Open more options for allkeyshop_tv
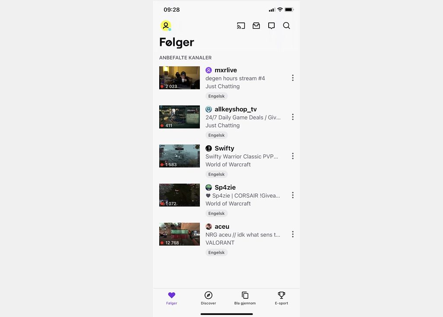This screenshot has width=443, height=317. click(x=293, y=117)
